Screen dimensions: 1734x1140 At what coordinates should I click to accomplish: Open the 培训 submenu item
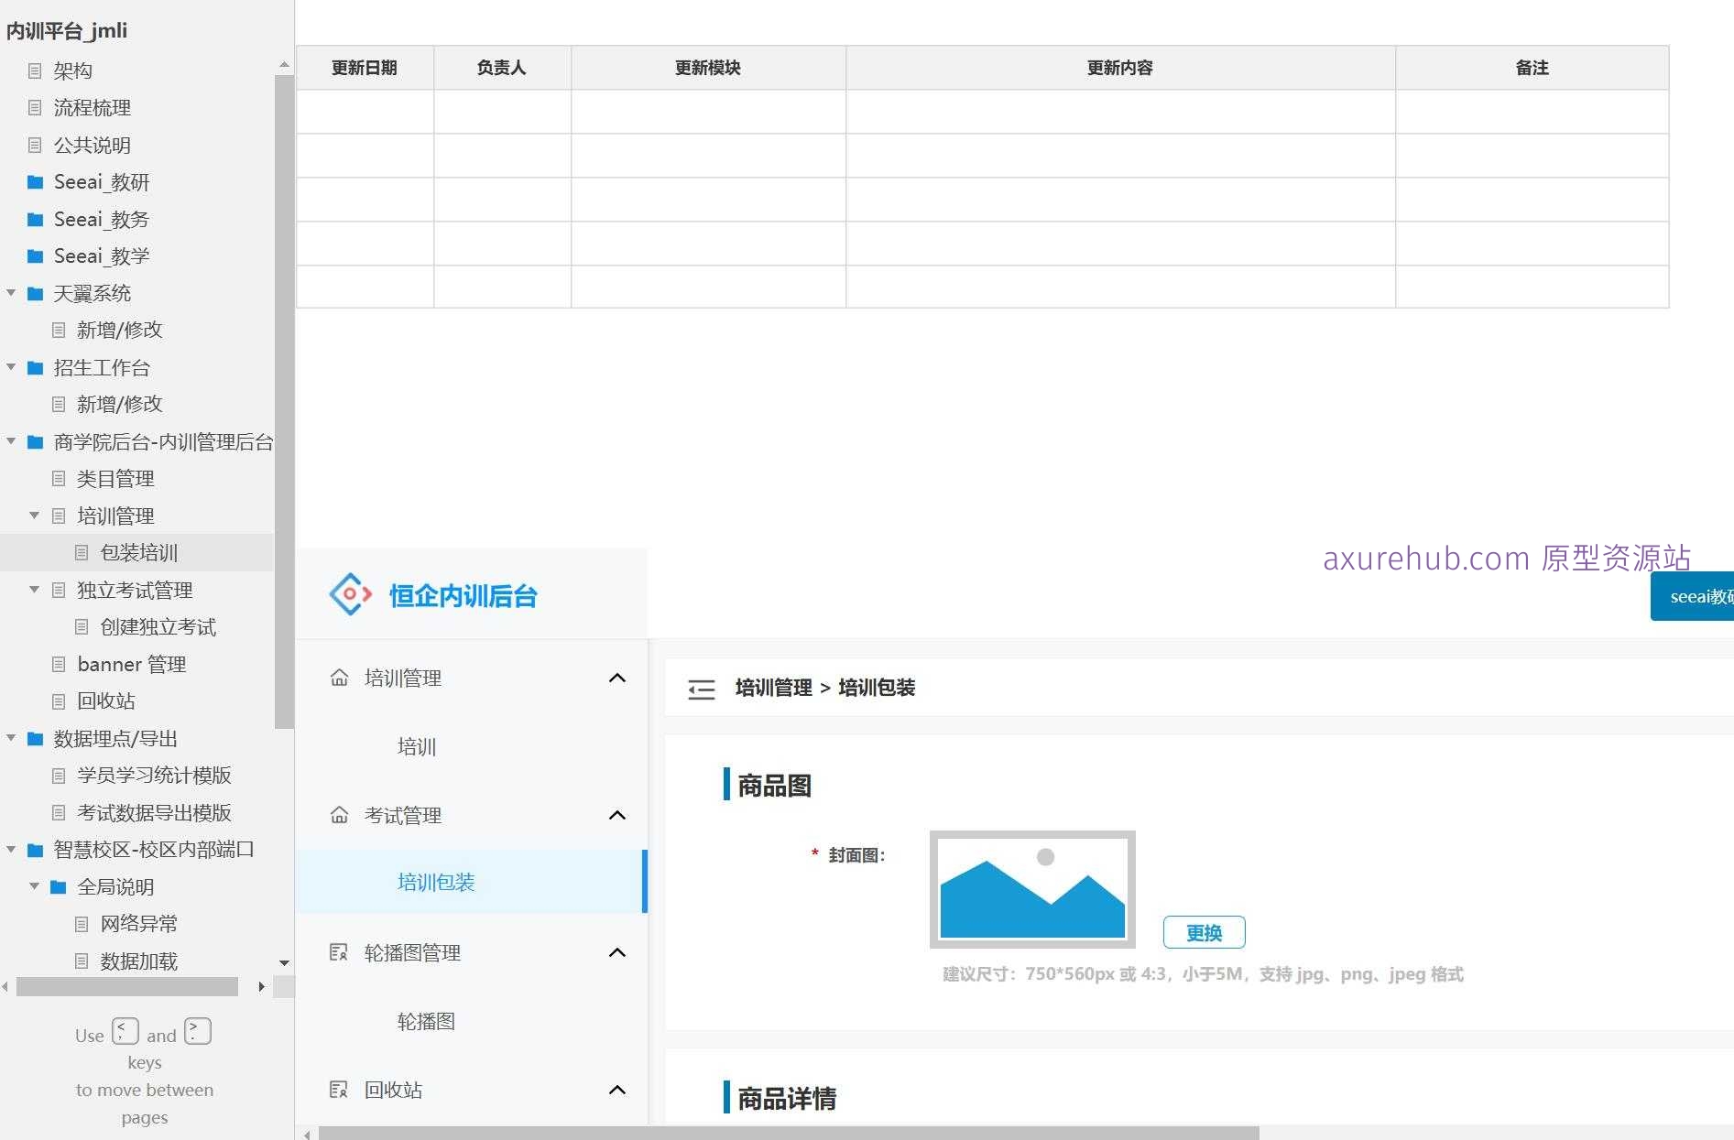417,747
